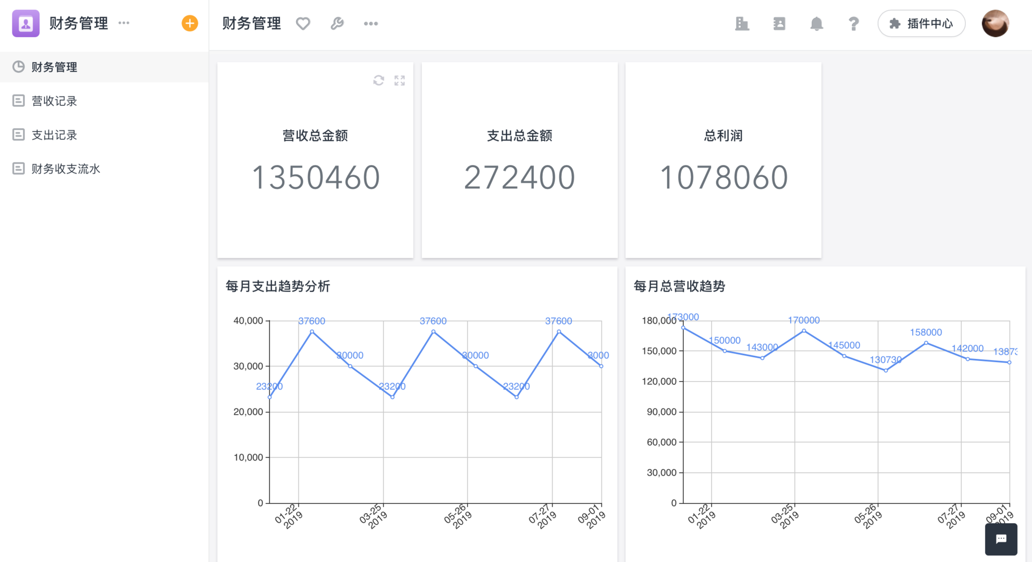Screen dimensions: 1032x562
Task: Open the organization building icon
Action: 742,23
